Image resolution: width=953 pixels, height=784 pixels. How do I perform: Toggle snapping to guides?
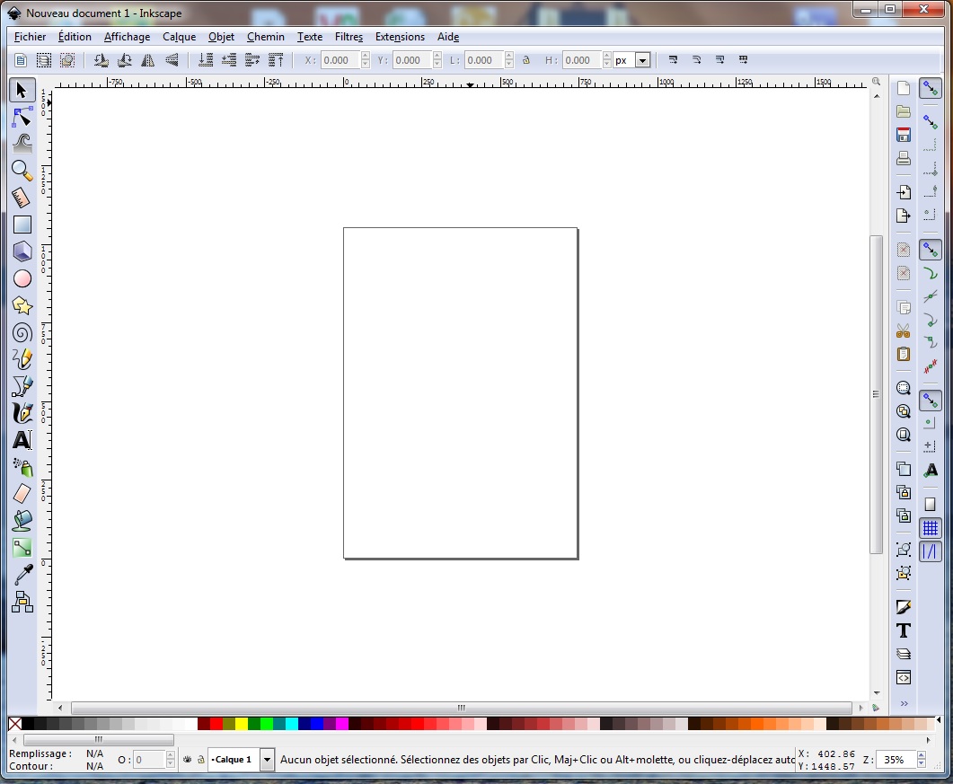pyautogui.click(x=931, y=551)
